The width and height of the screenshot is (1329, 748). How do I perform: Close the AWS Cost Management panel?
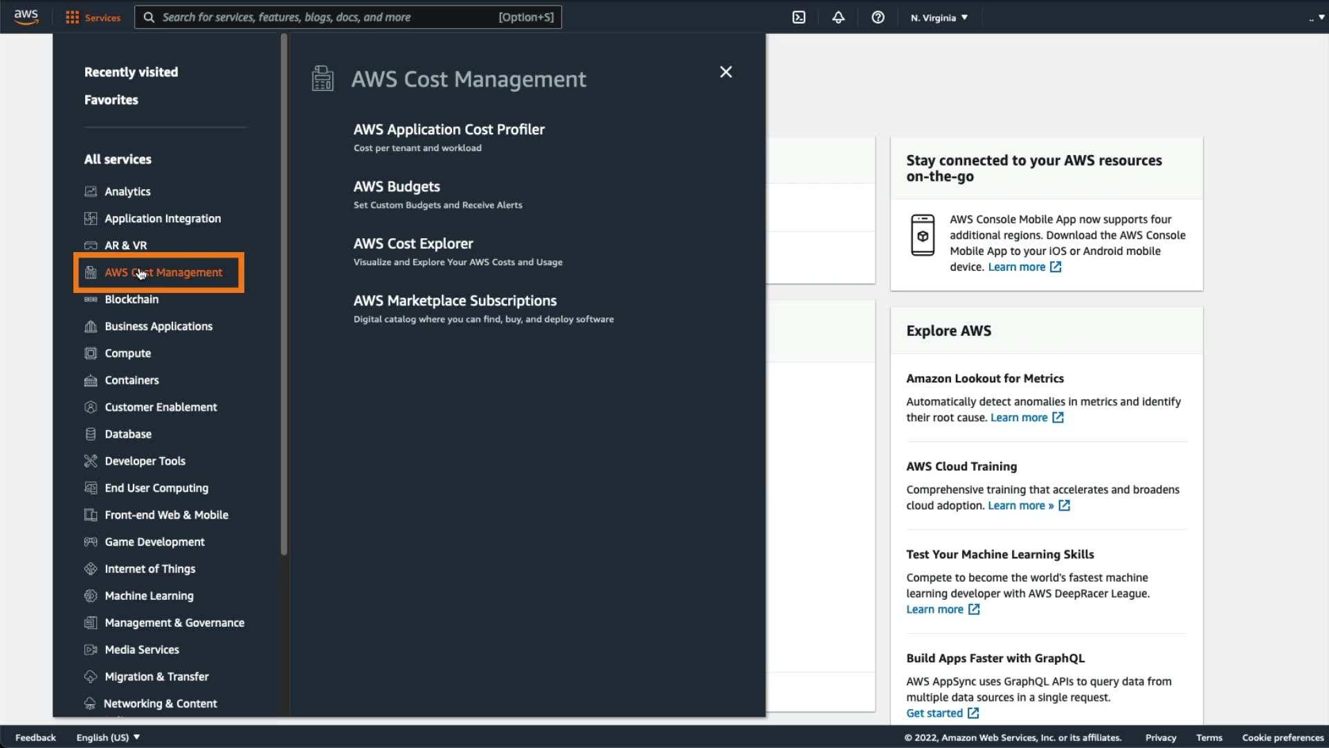(725, 72)
